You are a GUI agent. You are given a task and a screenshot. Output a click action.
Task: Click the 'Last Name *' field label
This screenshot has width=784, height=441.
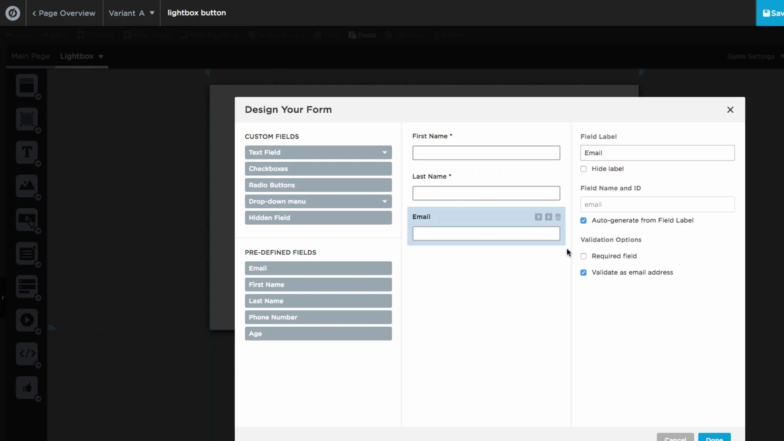pyautogui.click(x=432, y=176)
